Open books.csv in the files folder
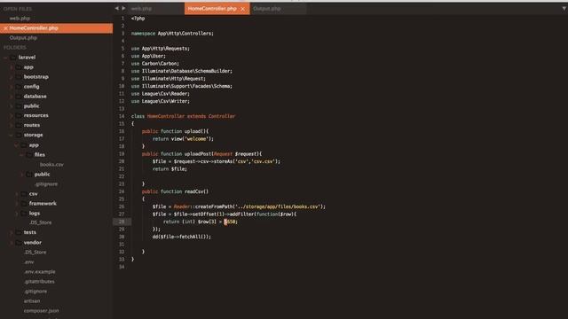The height and width of the screenshot is (319, 568). 51,165
